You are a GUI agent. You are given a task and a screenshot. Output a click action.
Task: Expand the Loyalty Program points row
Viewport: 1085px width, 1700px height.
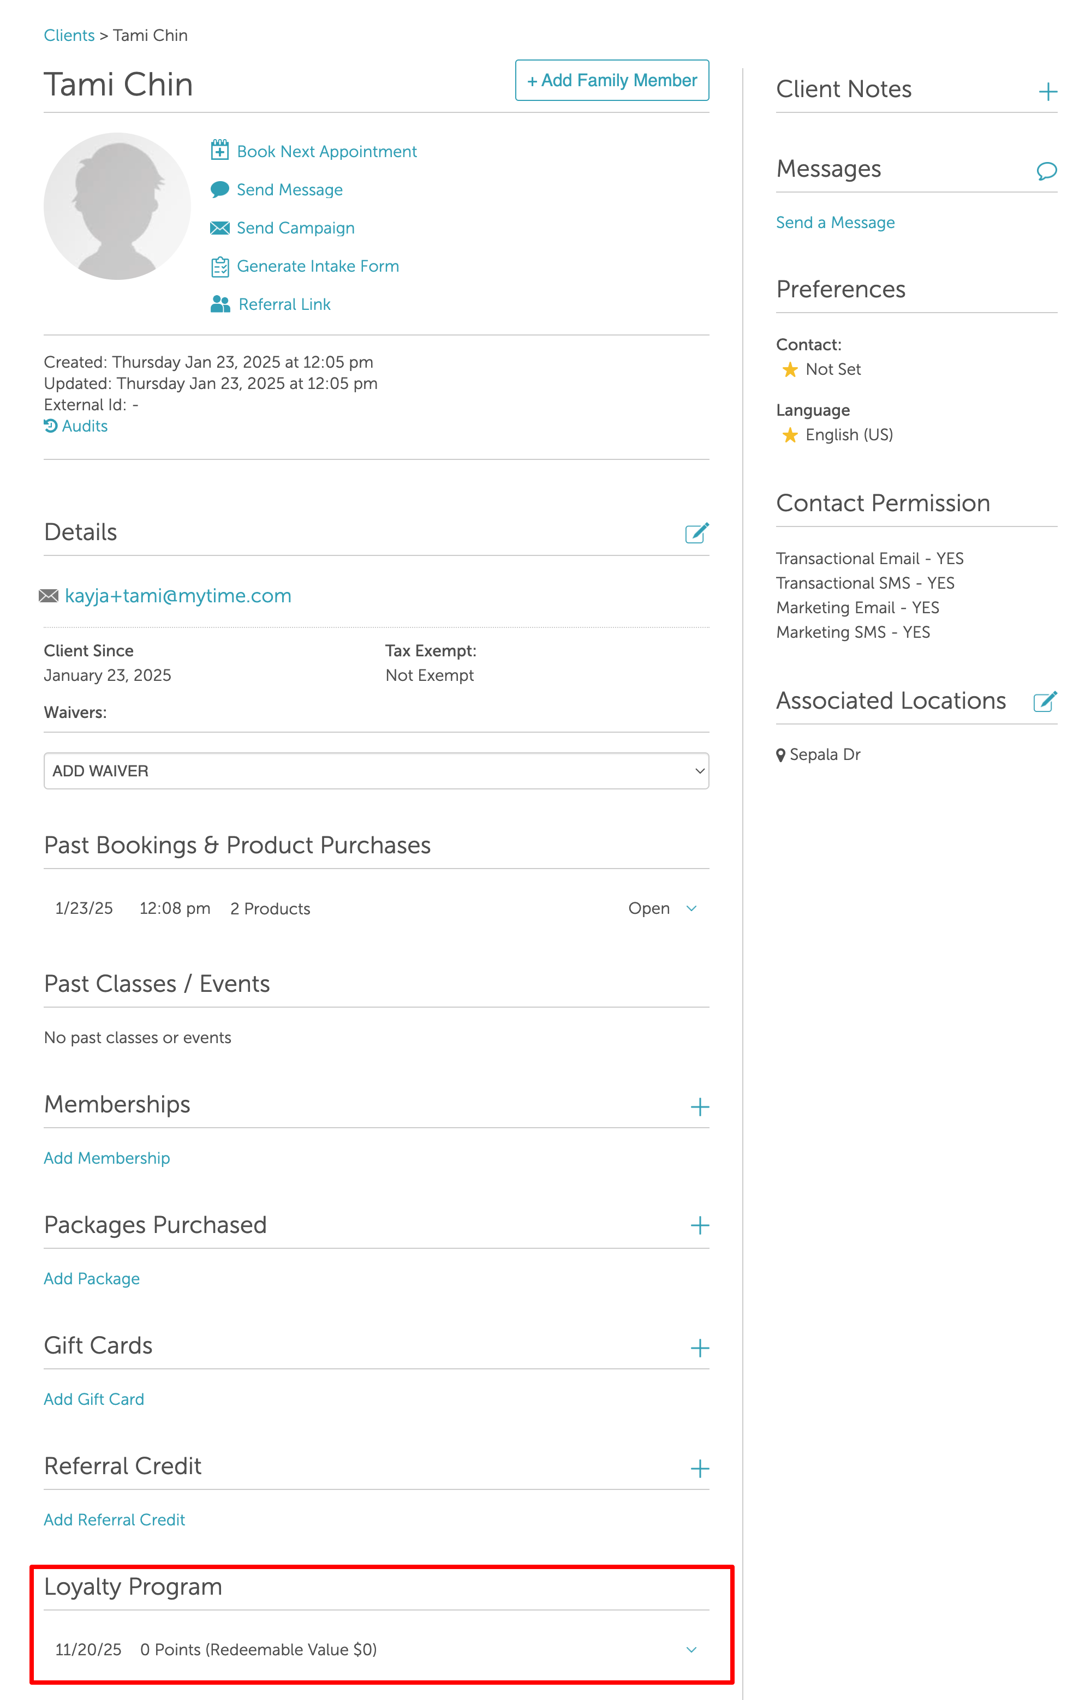[x=691, y=1649]
